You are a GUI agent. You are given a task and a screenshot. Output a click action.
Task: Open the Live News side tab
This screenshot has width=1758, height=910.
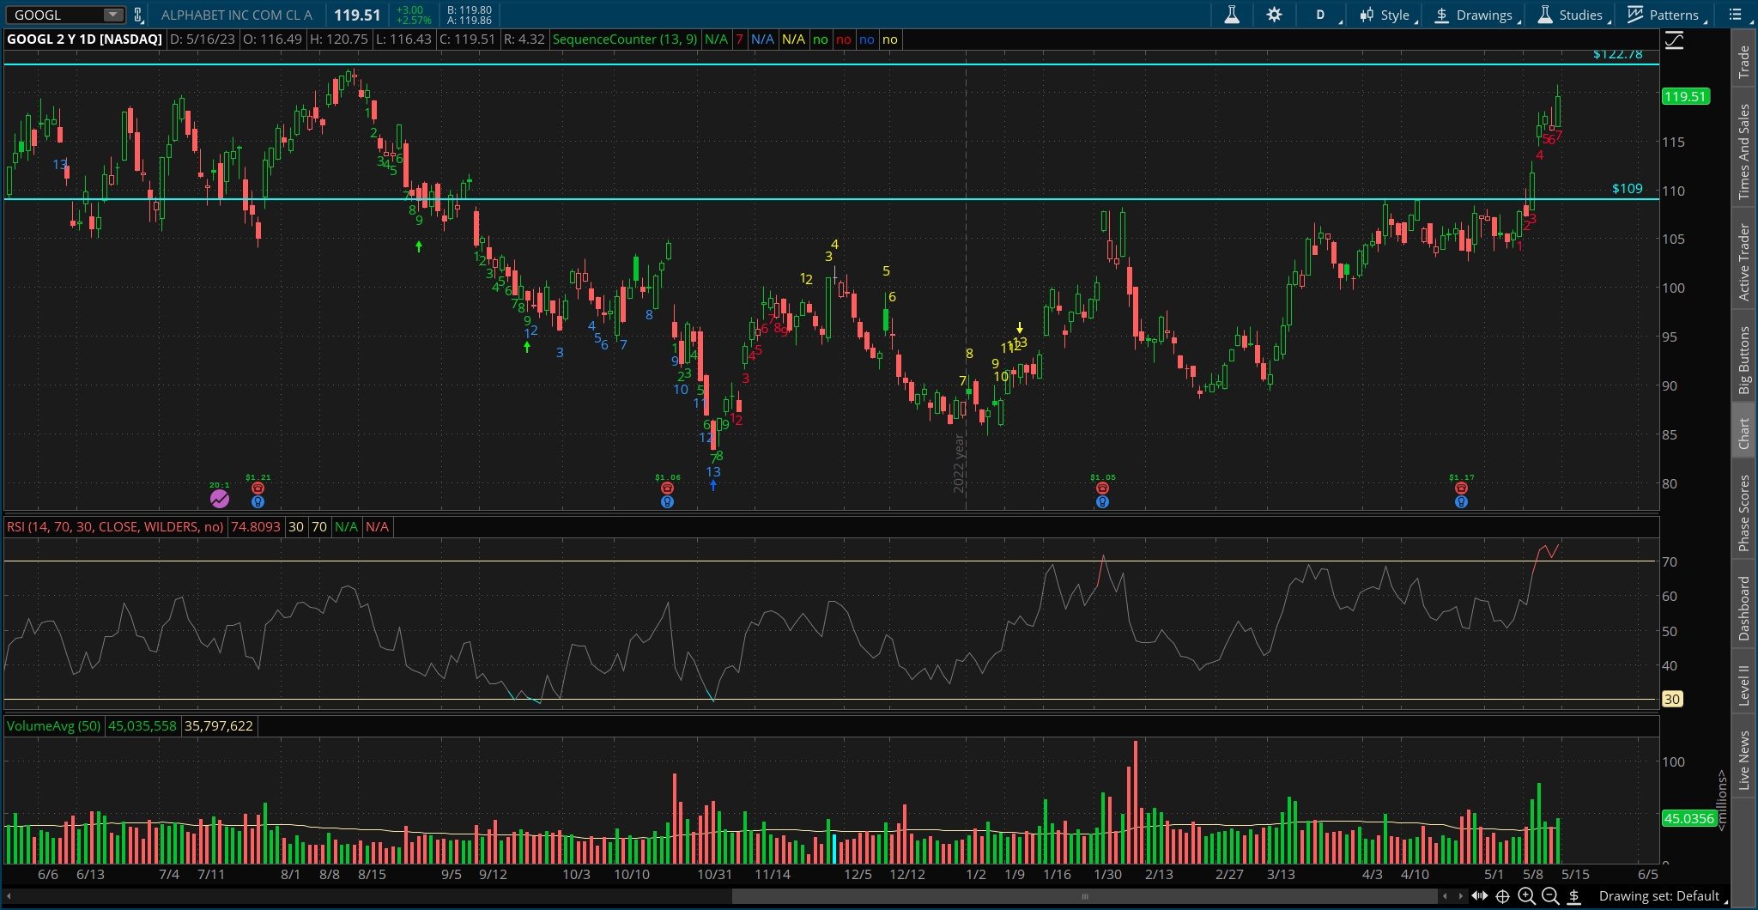point(1743,760)
